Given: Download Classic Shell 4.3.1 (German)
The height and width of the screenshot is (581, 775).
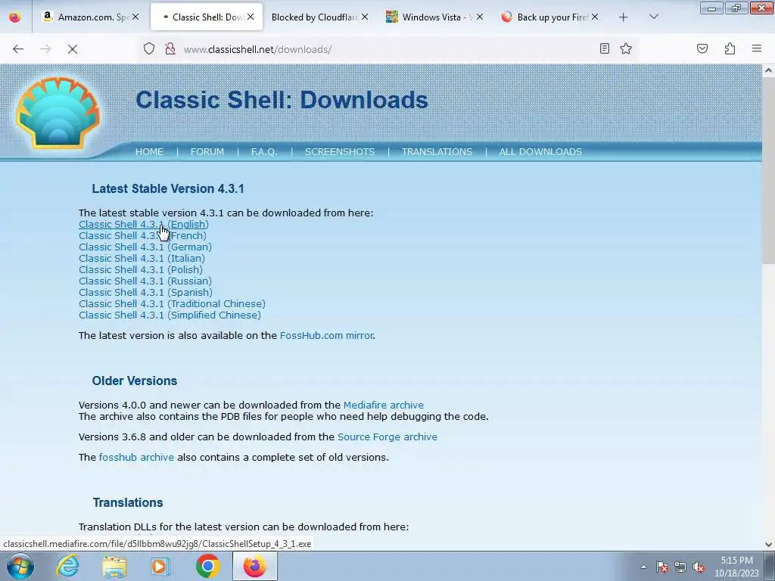Looking at the screenshot, I should (145, 247).
